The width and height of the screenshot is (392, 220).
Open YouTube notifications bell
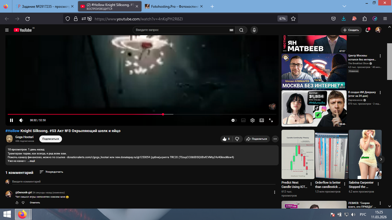tap(367, 30)
